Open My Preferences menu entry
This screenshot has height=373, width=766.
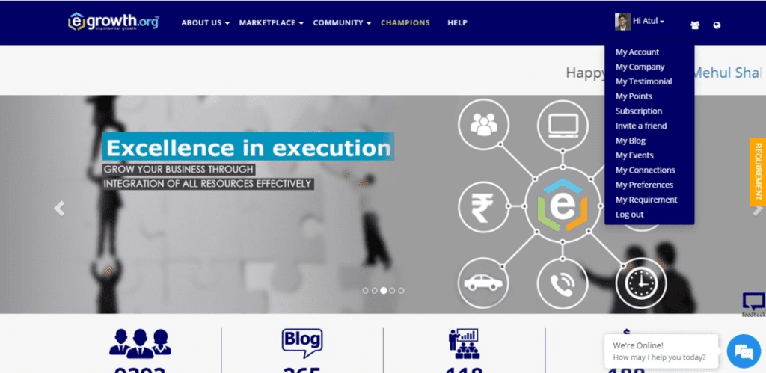[644, 185]
